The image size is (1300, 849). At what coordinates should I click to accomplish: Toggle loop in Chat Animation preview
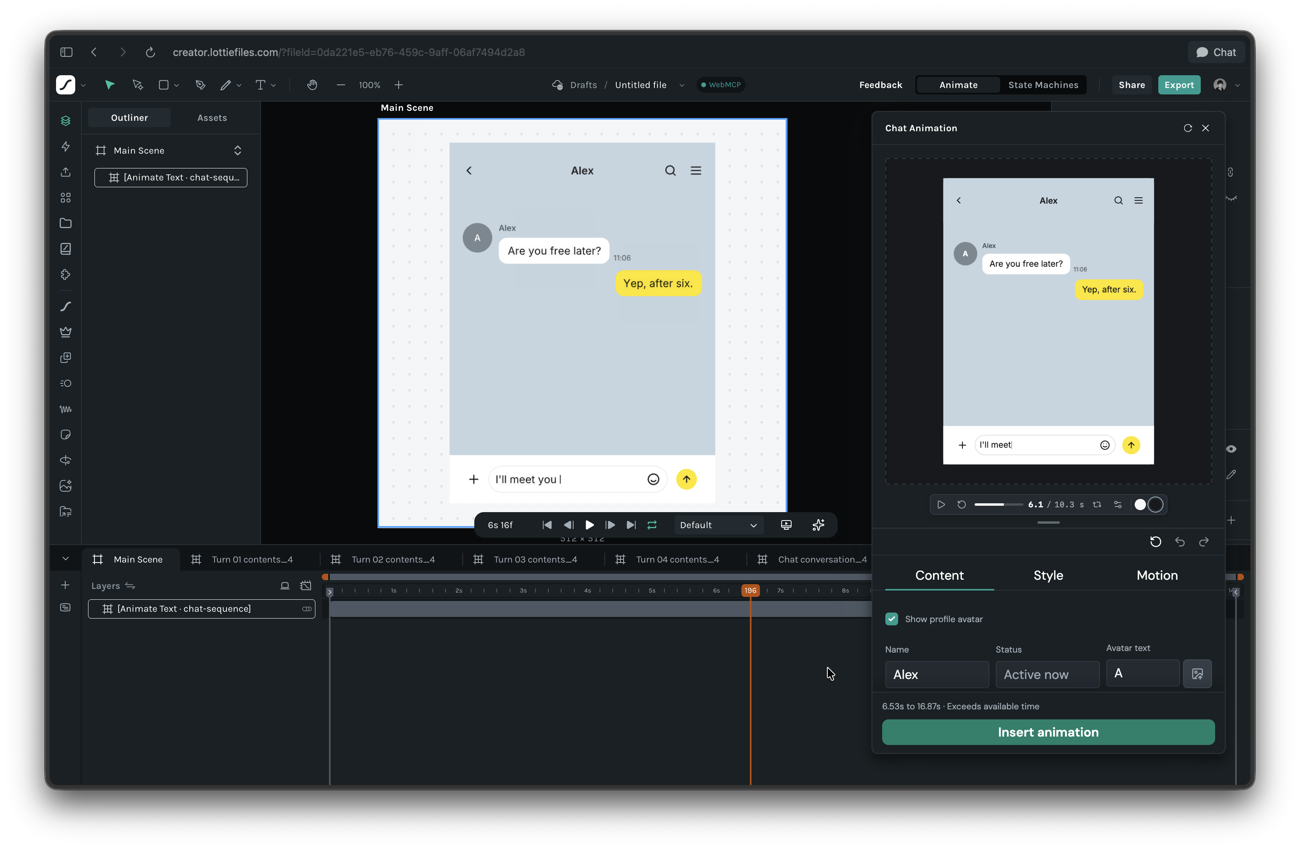click(x=1097, y=505)
